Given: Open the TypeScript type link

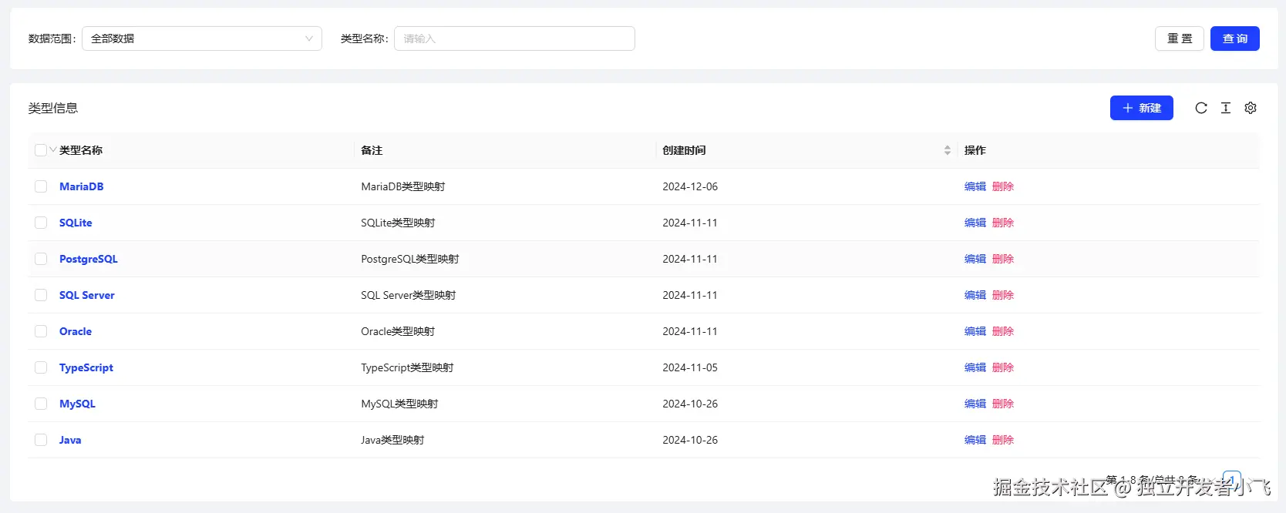Looking at the screenshot, I should pos(86,367).
